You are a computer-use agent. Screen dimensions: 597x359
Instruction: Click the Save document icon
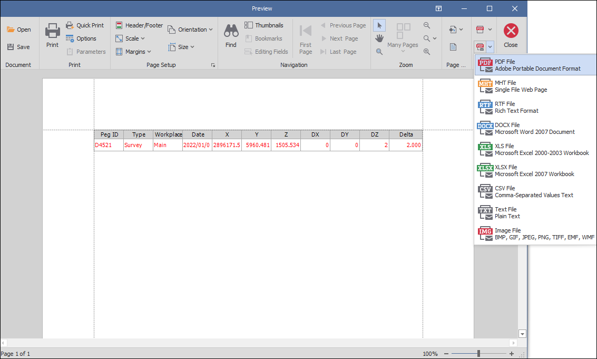point(11,47)
